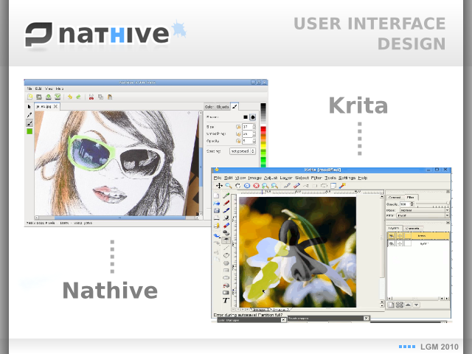Open the Image menu in Krita
The width and height of the screenshot is (472, 354).
coord(254,178)
